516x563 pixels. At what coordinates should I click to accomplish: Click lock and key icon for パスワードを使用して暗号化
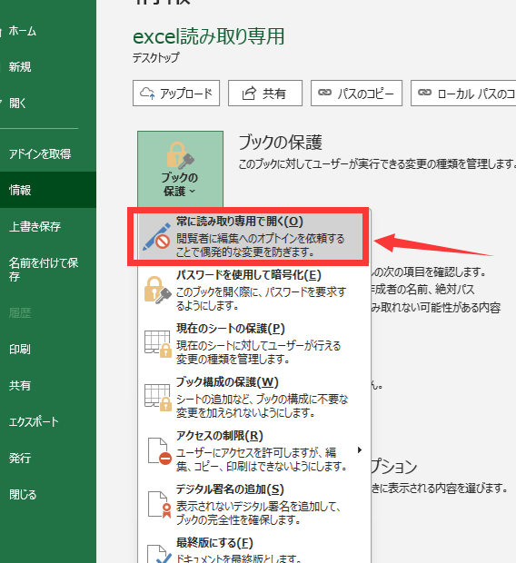[158, 290]
